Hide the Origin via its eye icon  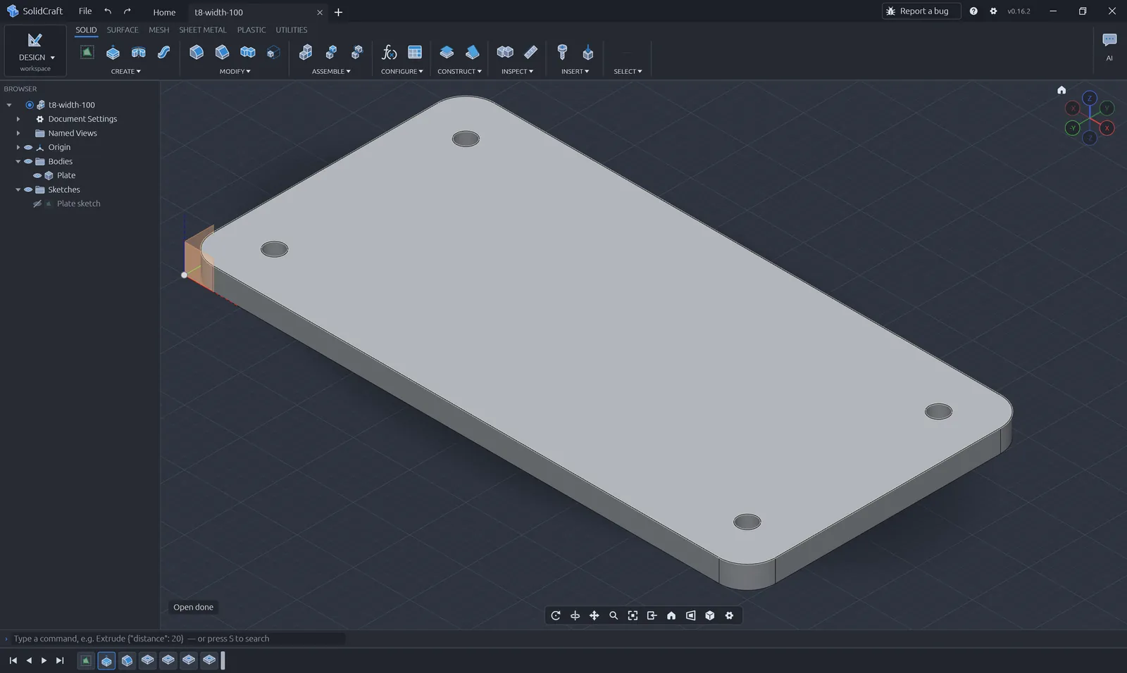tap(28, 147)
